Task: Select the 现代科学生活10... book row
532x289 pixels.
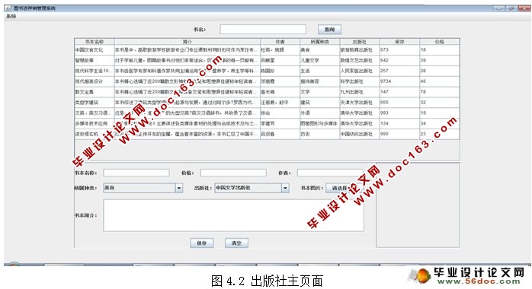Action: click(x=267, y=71)
